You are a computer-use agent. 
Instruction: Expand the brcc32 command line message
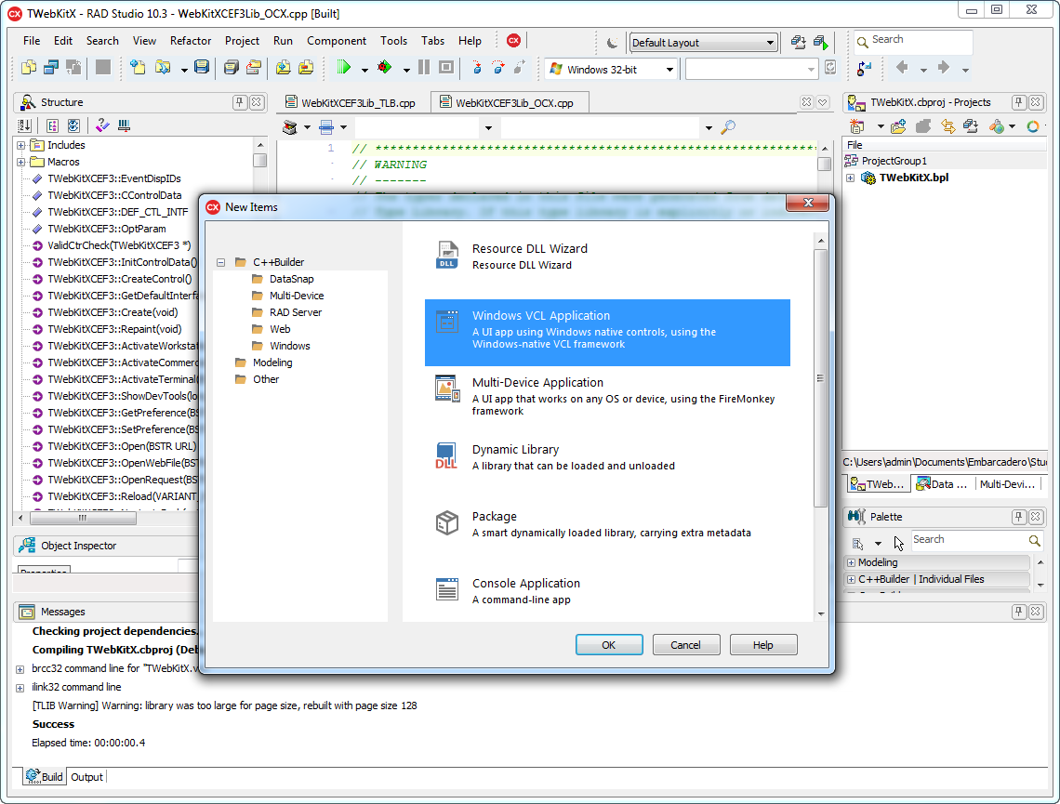click(x=20, y=669)
